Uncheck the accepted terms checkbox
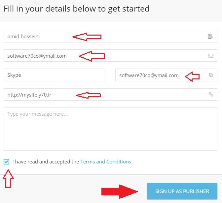The image size is (222, 203). point(7,161)
